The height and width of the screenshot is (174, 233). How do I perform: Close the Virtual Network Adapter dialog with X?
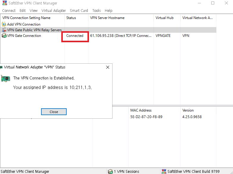108,67
